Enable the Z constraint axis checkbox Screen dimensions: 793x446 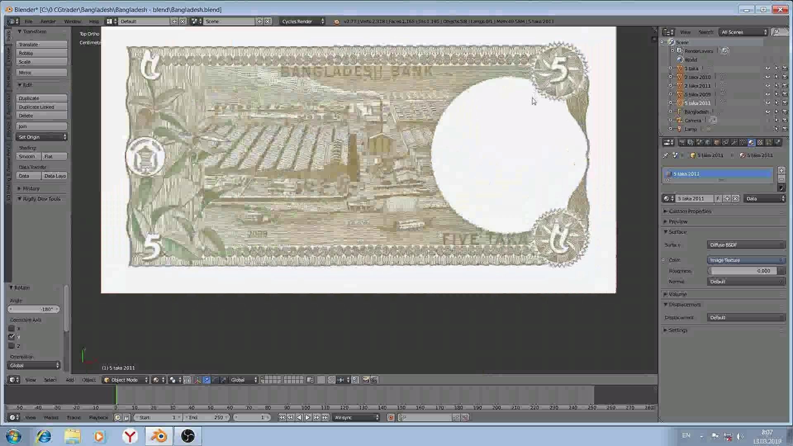(x=12, y=346)
